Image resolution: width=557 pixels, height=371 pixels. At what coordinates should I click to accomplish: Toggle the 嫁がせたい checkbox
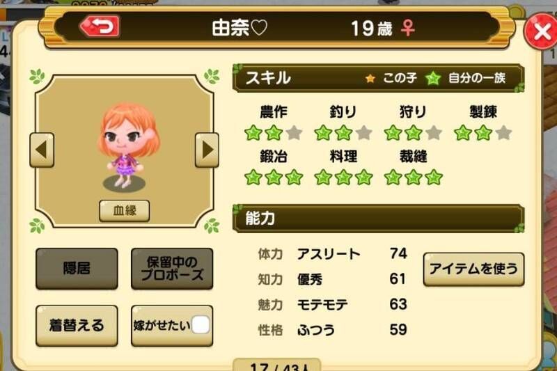(x=201, y=325)
